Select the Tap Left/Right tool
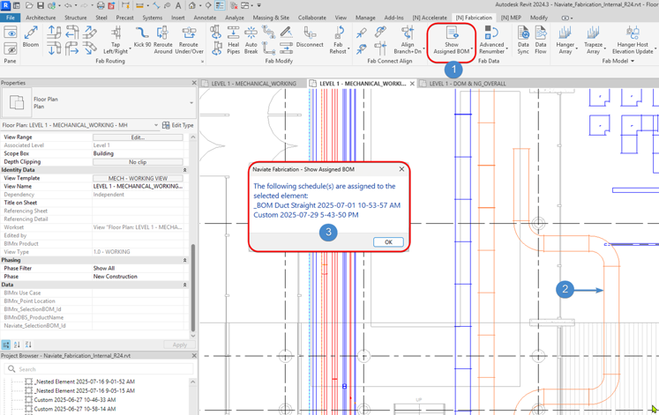The image size is (659, 415). point(116,40)
